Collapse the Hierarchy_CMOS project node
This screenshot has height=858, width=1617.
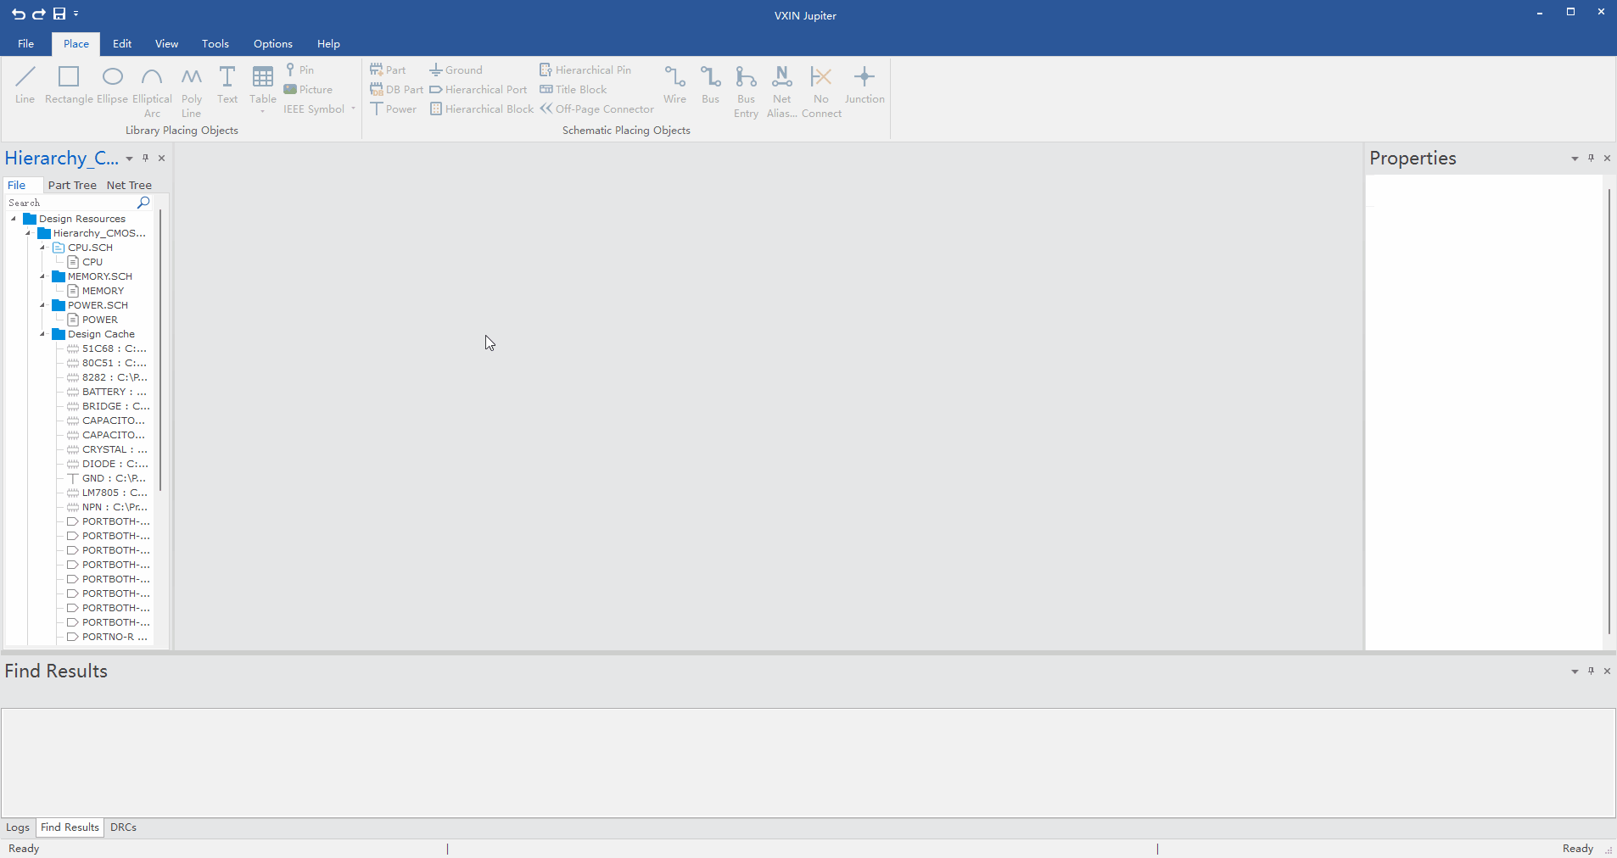click(x=28, y=233)
